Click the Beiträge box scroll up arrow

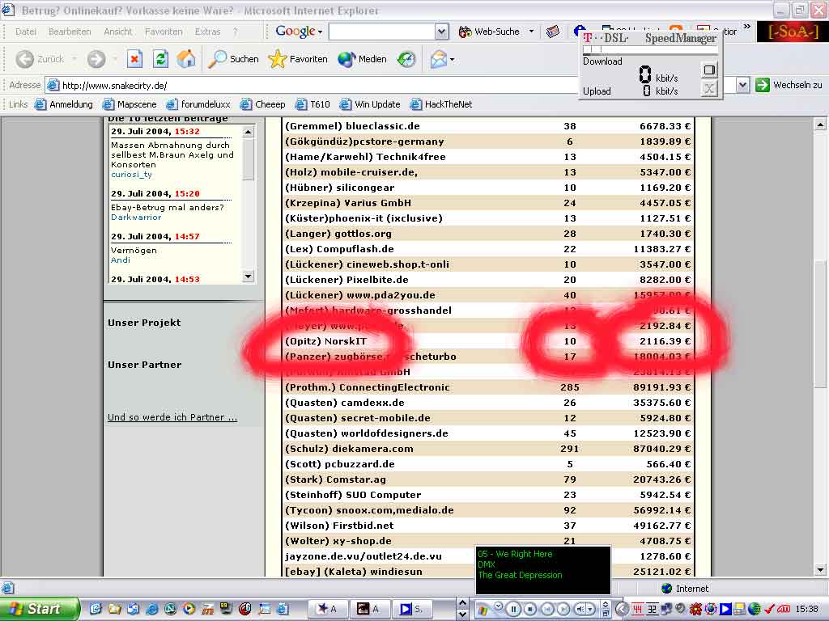248,132
